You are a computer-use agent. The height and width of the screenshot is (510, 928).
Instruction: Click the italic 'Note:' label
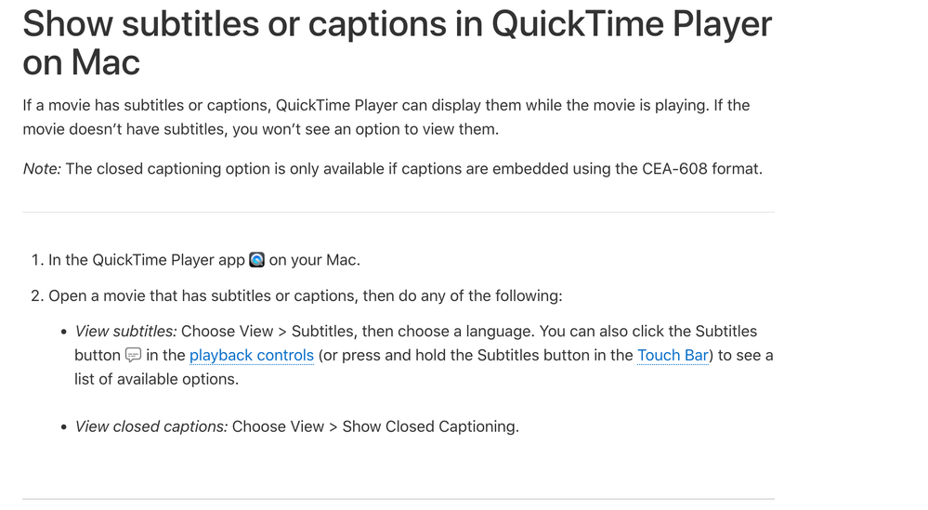[42, 168]
